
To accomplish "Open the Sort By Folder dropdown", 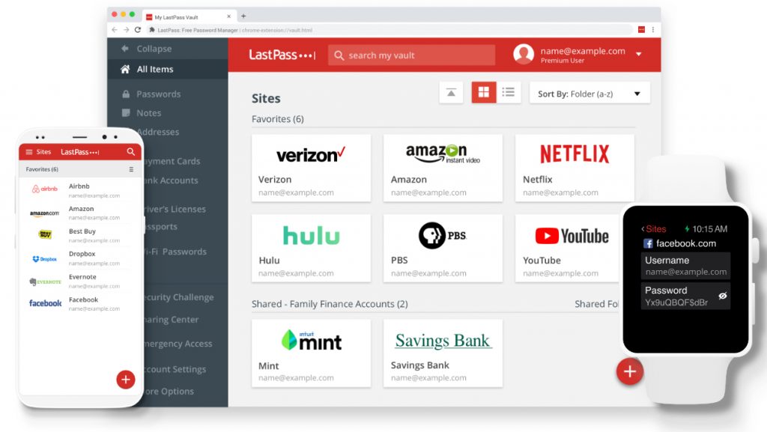I will point(589,94).
